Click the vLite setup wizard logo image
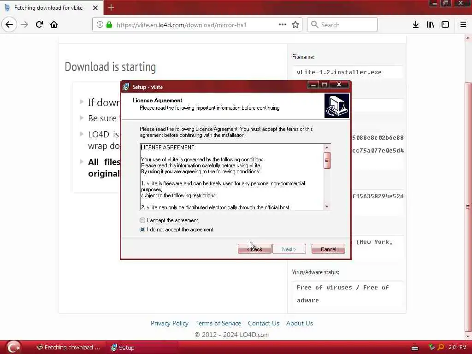The width and height of the screenshot is (472, 354). [336, 106]
